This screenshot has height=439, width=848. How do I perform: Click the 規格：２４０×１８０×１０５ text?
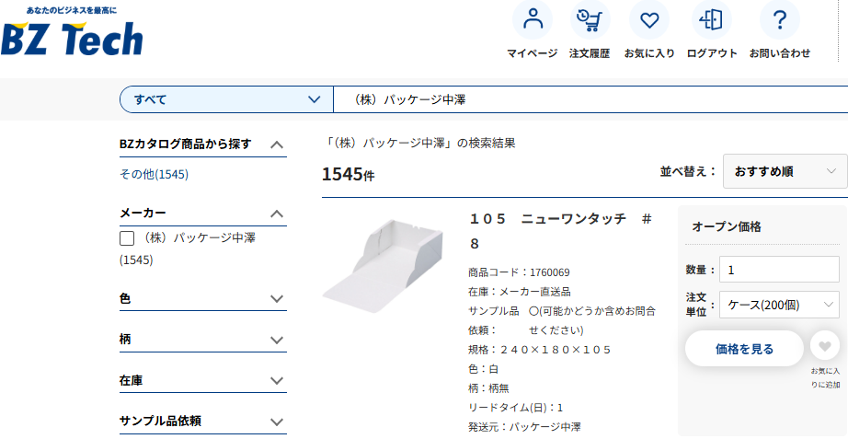coord(540,350)
